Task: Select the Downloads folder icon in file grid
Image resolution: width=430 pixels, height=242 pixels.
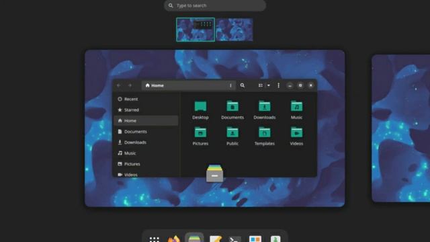Action: (264, 106)
